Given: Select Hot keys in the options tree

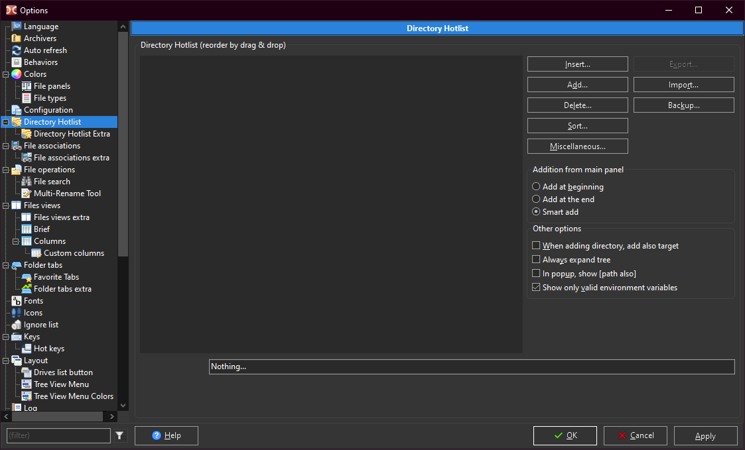Looking at the screenshot, I should pyautogui.click(x=49, y=349).
